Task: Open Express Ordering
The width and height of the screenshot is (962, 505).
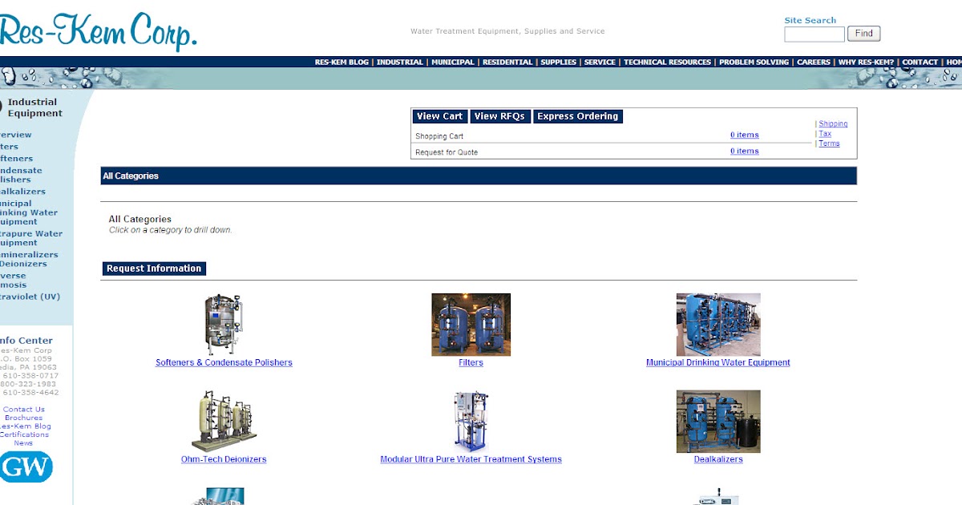Action: [x=578, y=115]
